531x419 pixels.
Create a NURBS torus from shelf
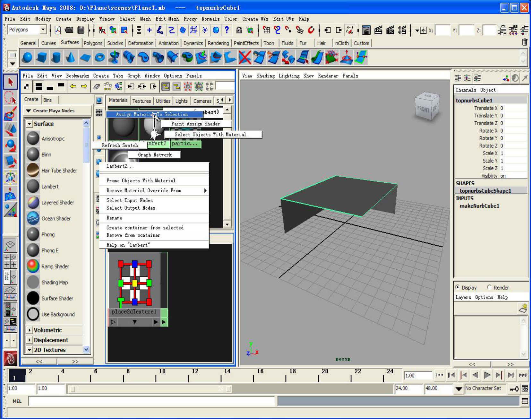tap(100, 58)
